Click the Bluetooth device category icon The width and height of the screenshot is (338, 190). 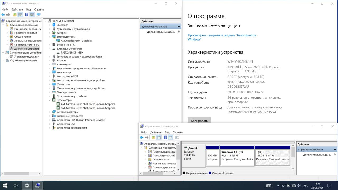point(54,25)
